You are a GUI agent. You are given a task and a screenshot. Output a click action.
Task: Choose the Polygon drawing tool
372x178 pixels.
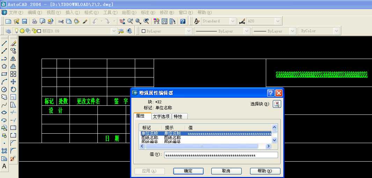click(x=4, y=66)
